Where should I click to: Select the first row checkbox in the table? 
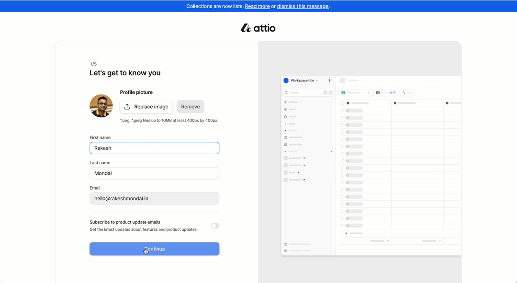[343, 110]
